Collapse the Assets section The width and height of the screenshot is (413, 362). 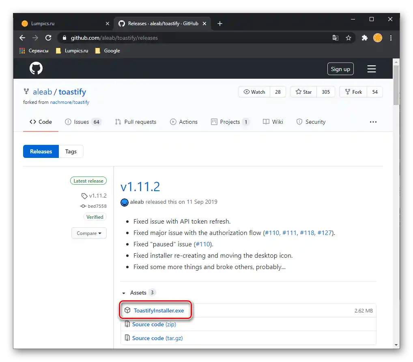[138, 293]
